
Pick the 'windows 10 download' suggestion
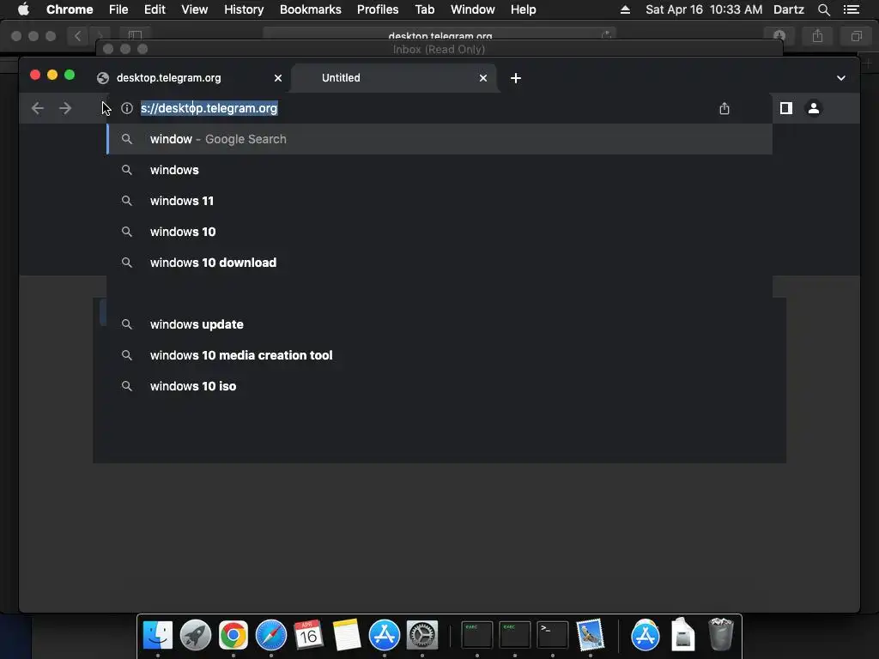coord(439,263)
